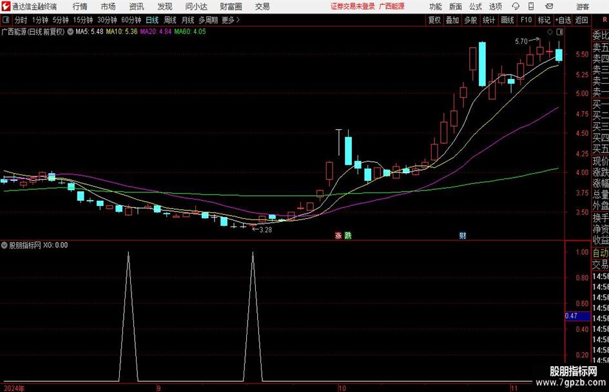This screenshot has height=392, width=609.
Task: Open the envelope messages icon
Action: click(549, 6)
